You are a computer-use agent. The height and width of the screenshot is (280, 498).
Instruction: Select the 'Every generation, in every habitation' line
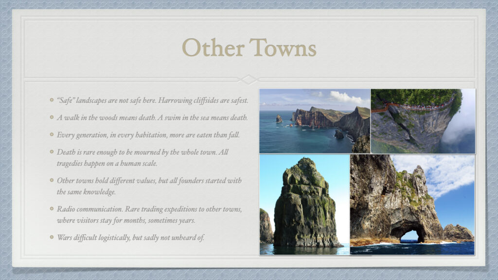click(x=148, y=135)
